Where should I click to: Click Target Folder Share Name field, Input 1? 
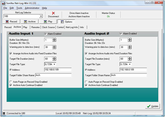[x=53, y=75]
